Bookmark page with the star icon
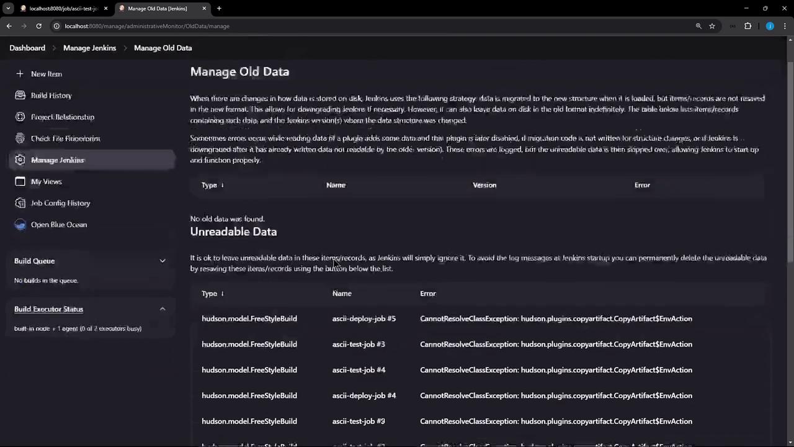The width and height of the screenshot is (794, 447). tap(712, 26)
